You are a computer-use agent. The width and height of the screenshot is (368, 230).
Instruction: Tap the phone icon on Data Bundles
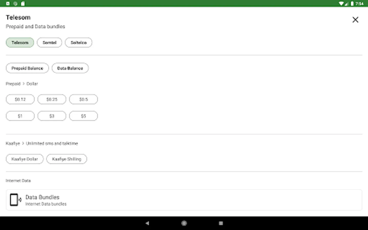15,200
